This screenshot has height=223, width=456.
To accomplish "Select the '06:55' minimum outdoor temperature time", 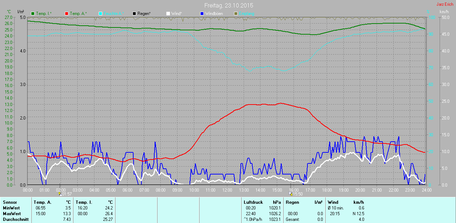I will [x=40, y=208].
